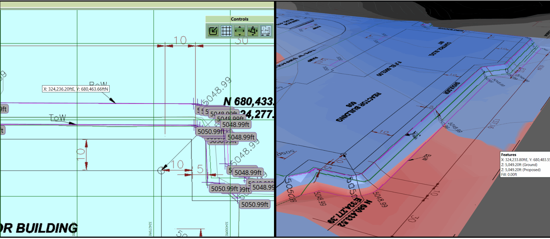Select the bottommost 5050.99ft elevation label
Viewport: 550px width, 239px height.
tap(254, 204)
